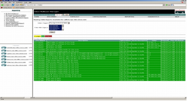Open the Route Monitoring Report link
Screen dimensions: 187x101
[x=15, y=23]
